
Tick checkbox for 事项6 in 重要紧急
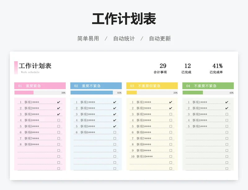tap(59, 132)
